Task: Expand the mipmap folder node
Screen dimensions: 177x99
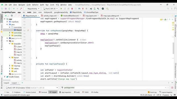Action: point(10,66)
